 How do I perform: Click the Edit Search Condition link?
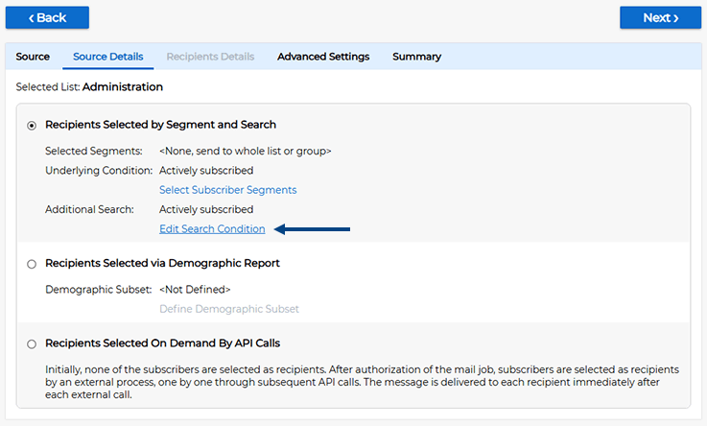[x=212, y=229]
